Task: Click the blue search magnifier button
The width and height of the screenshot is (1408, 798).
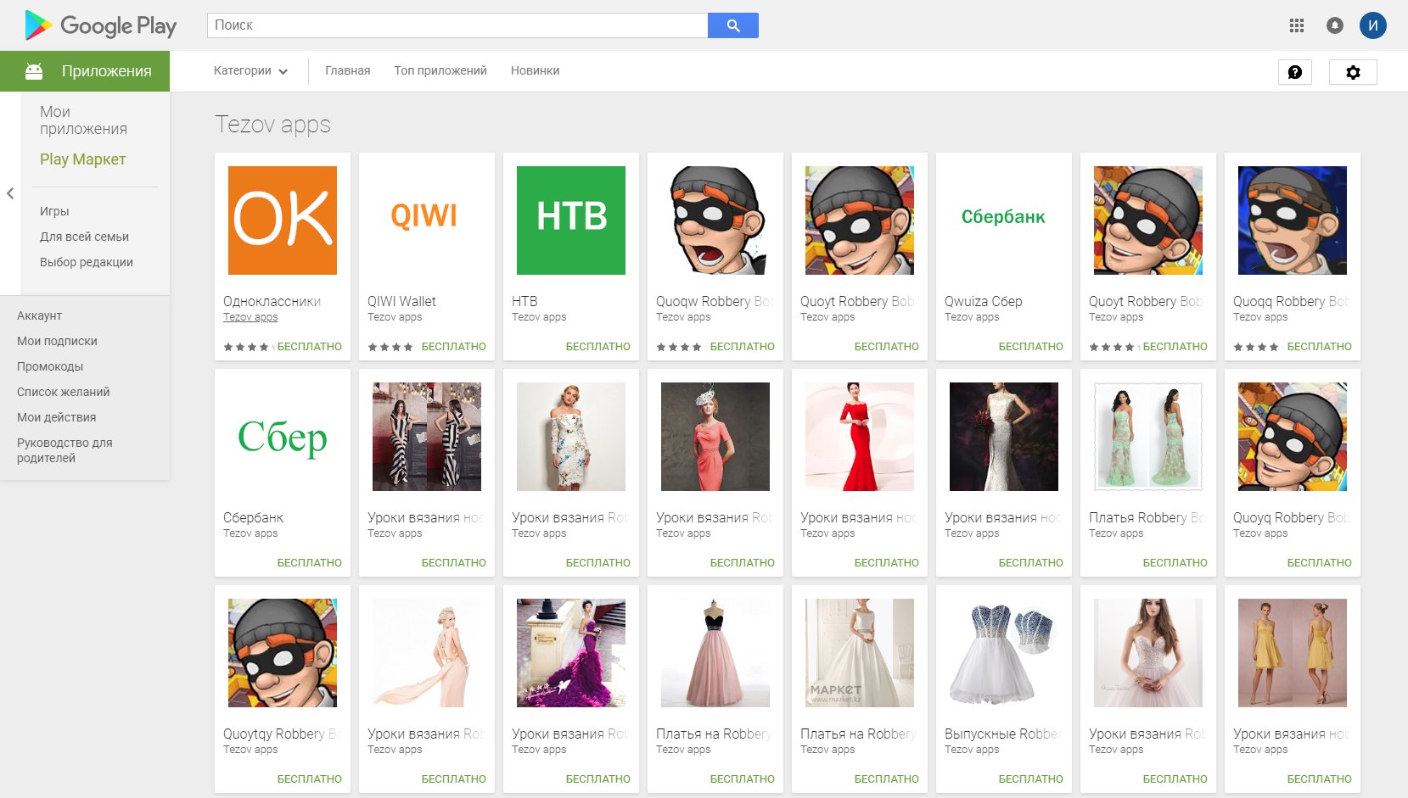Action: (733, 25)
